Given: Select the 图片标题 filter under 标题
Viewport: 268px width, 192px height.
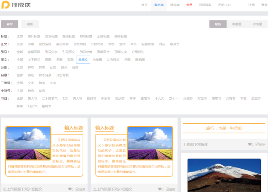Looking at the screenshot, I should pyautogui.click(x=33, y=36).
